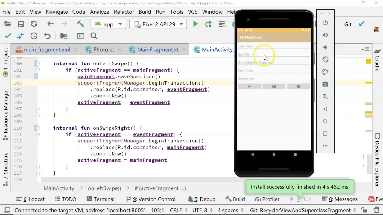
Task: Click the Search magnifier icon
Action: [x=94, y=36]
